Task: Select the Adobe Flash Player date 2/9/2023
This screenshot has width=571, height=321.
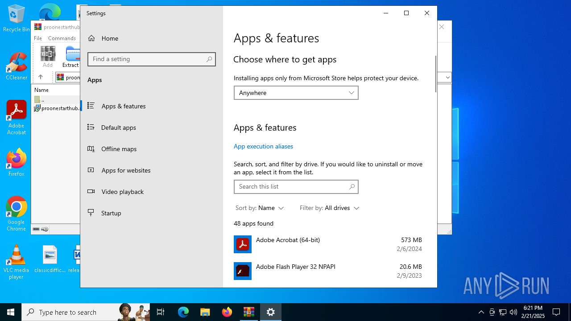Action: [409, 276]
